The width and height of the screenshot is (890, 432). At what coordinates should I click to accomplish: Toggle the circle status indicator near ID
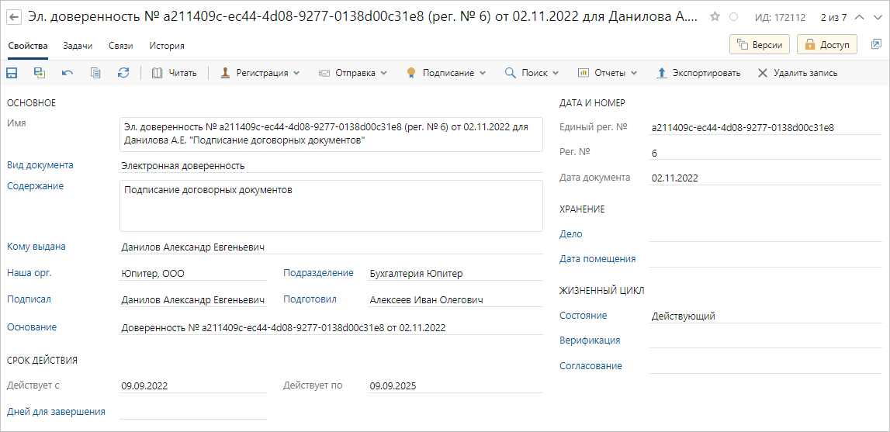[x=733, y=17]
